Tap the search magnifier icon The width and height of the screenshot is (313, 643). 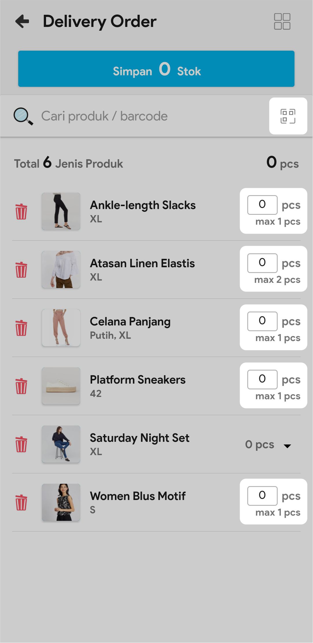[x=23, y=116]
